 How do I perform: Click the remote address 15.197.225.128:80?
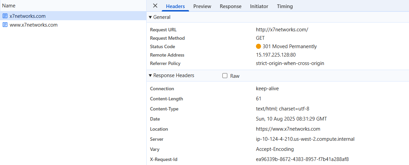(x=276, y=55)
